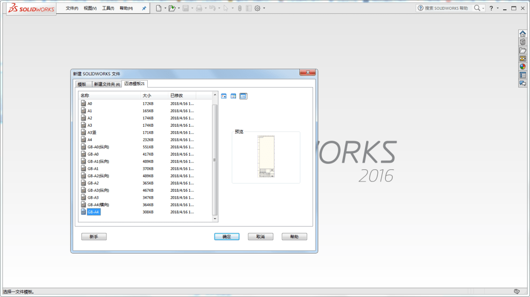The width and height of the screenshot is (530, 297).
Task: Open the Custom Properties task pane icon
Action: [x=523, y=75]
